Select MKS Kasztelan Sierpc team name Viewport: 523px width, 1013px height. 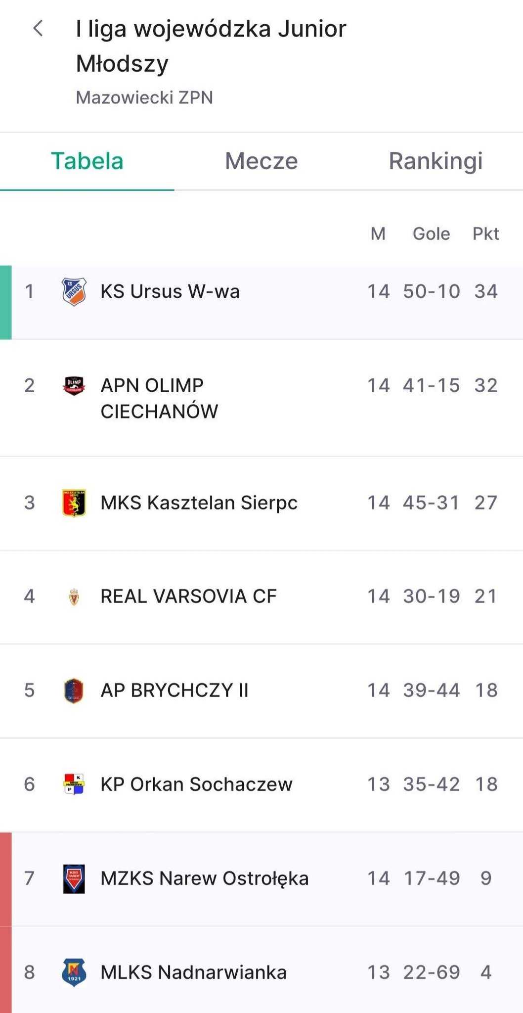point(199,503)
